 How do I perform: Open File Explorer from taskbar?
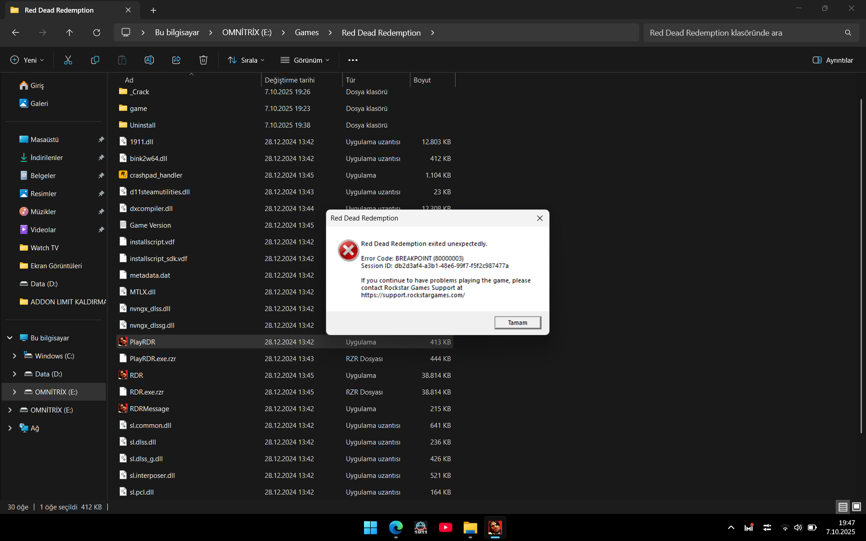point(470,527)
